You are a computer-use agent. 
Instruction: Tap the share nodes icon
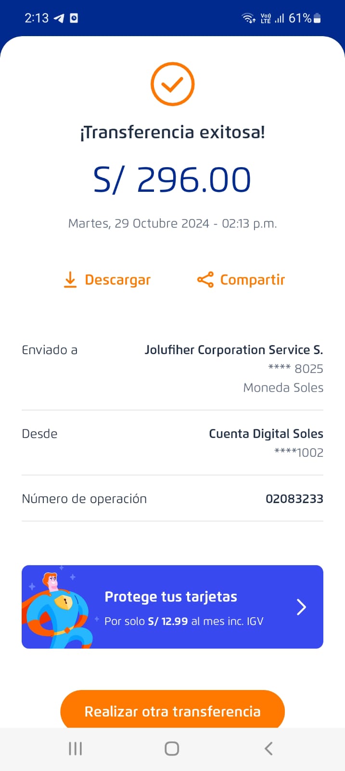pos(205,279)
